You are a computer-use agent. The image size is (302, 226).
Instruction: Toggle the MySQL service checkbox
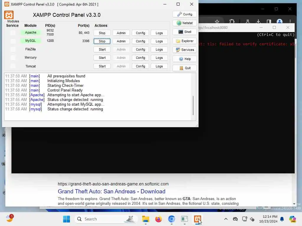click(13, 41)
